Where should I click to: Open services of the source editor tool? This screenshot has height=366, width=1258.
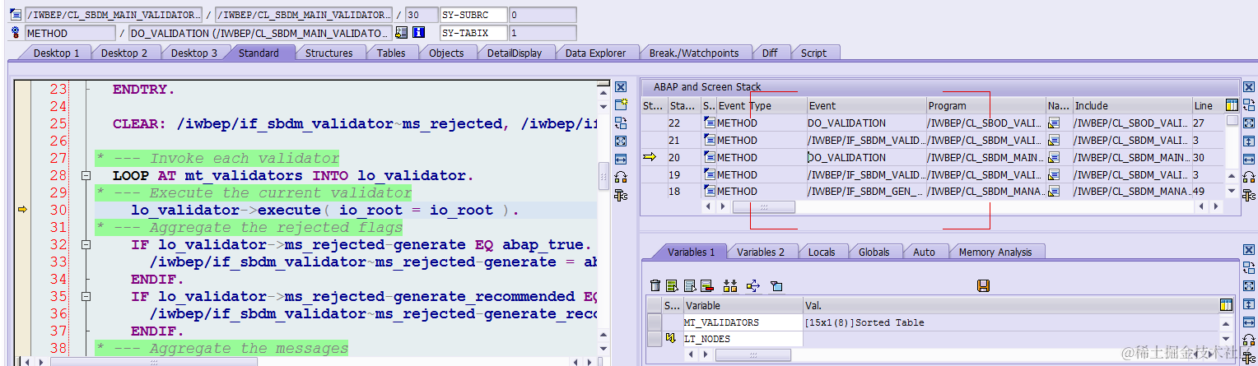pos(621,196)
